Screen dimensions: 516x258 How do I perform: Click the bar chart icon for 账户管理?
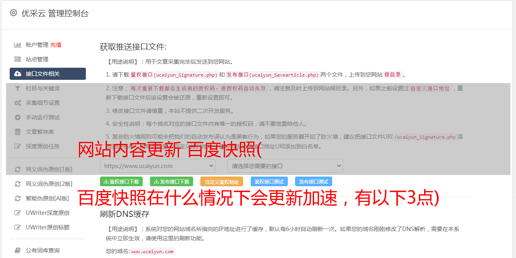18,45
